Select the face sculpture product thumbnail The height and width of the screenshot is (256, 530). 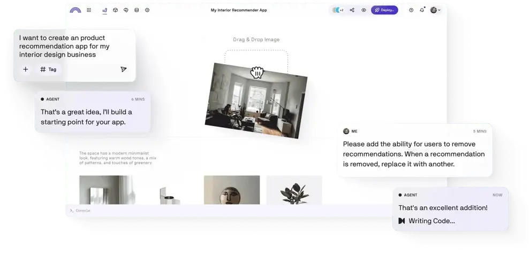pyautogui.click(x=231, y=190)
